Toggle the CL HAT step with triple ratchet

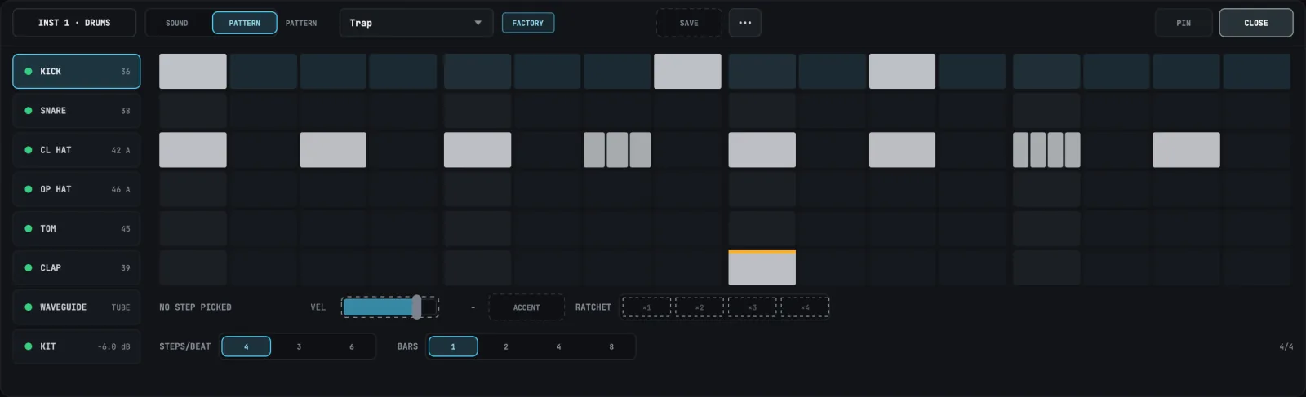click(617, 150)
